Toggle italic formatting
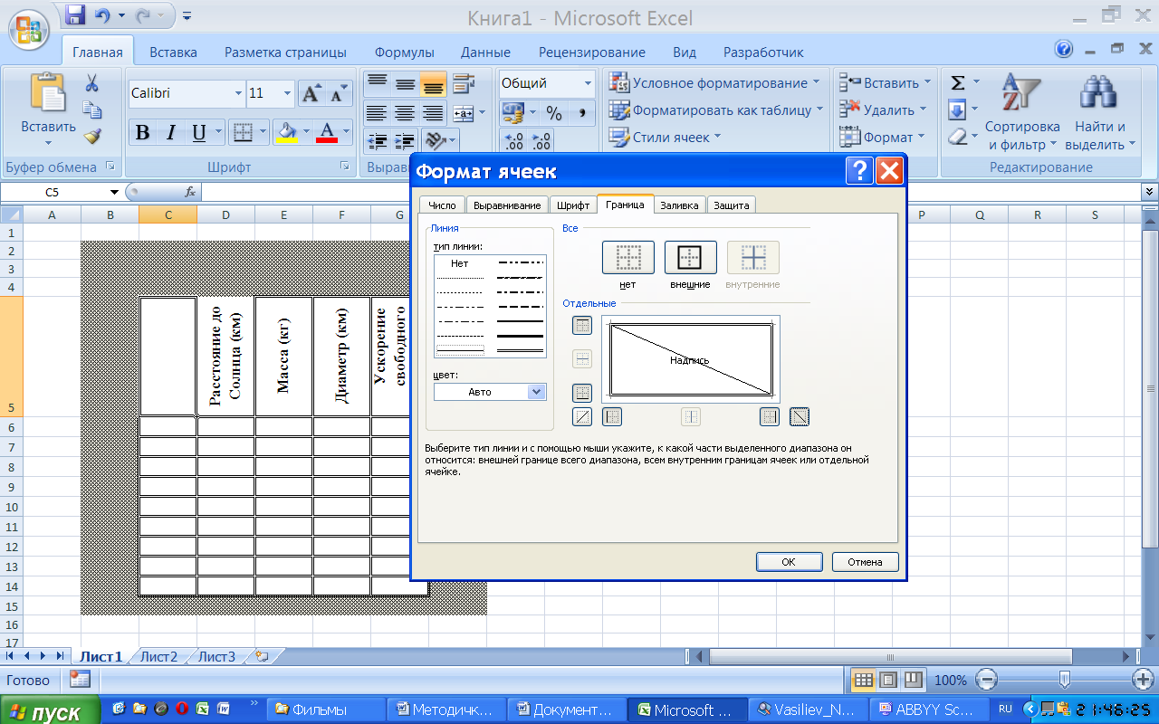Viewport: 1159px width, 724px height. [x=170, y=133]
